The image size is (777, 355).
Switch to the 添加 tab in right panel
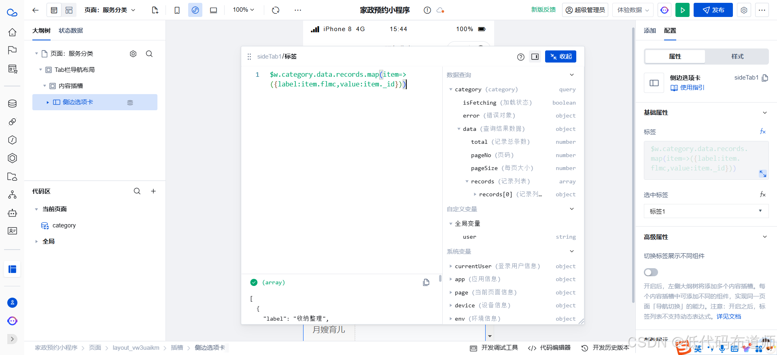point(650,31)
